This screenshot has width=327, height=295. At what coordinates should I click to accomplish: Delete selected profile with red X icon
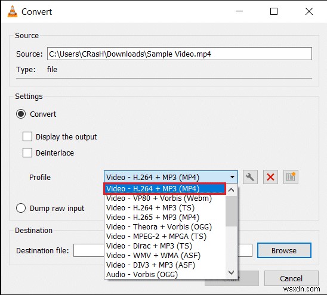click(x=270, y=177)
